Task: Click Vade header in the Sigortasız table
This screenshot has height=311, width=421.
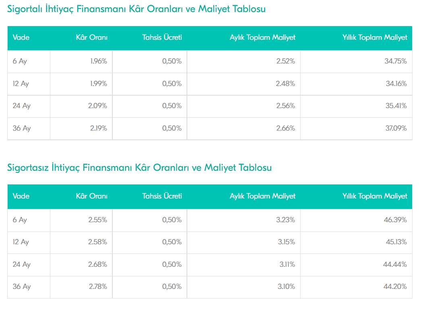Action: point(21,196)
